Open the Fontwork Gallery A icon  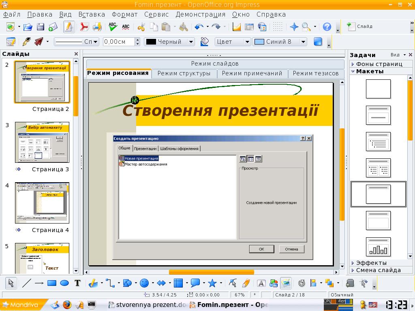point(261,283)
